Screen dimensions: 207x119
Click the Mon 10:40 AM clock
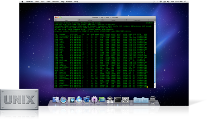click(x=177, y=2)
